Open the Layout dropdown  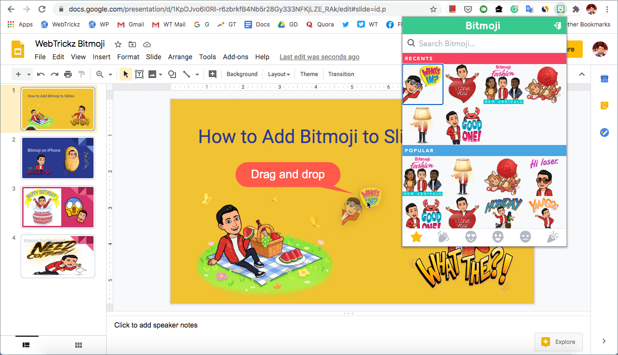[x=279, y=74]
